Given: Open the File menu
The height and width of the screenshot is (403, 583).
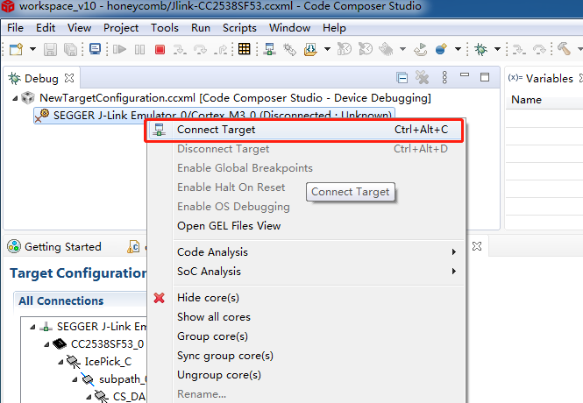Looking at the screenshot, I should [x=15, y=28].
